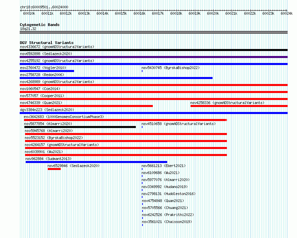297x238 pixels.
Task: Click the purple nsv6592898 variant bar
Action: pos(154,57)
